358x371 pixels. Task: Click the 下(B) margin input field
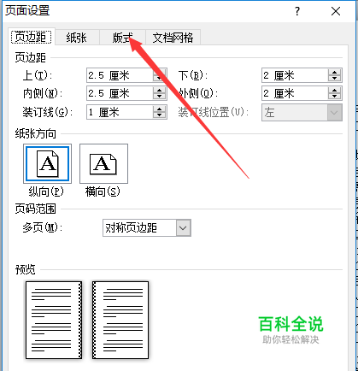pos(295,75)
